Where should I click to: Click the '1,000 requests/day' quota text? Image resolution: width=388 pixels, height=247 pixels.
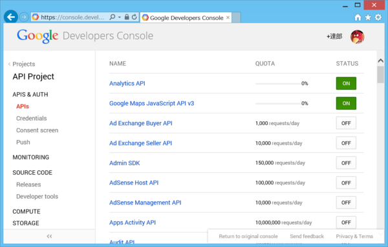pyautogui.click(x=277, y=123)
